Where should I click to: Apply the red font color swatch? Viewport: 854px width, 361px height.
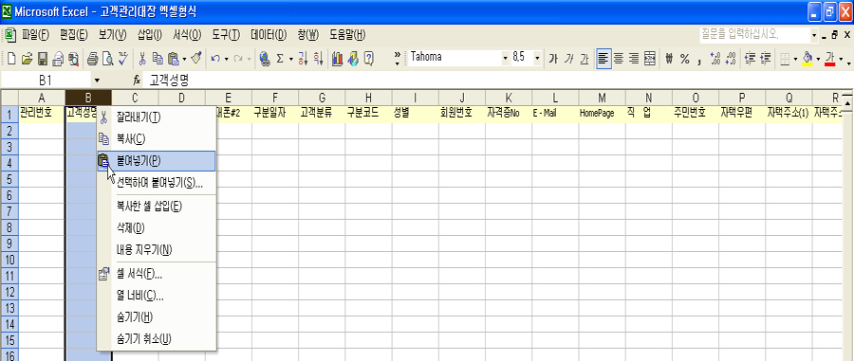[x=830, y=58]
